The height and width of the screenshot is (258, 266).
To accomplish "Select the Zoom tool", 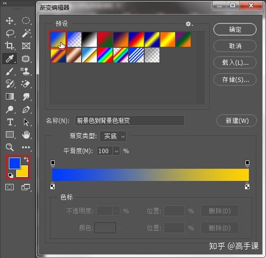I will pos(10,147).
